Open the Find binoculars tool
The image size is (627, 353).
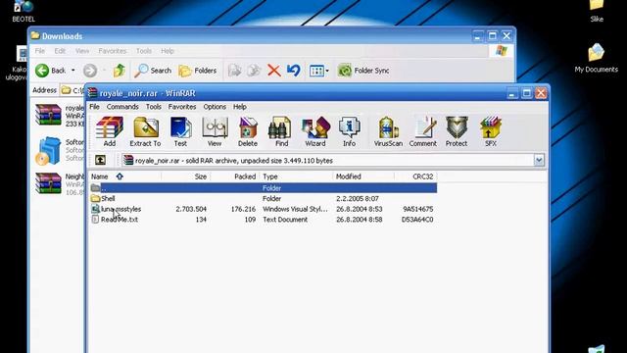(281, 131)
